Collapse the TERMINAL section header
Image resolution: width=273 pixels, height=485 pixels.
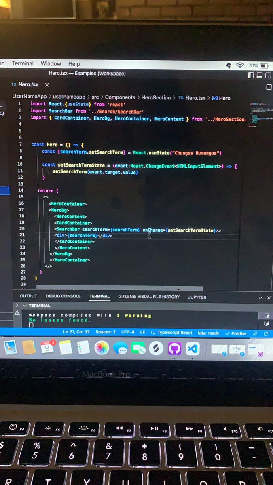tap(37, 306)
